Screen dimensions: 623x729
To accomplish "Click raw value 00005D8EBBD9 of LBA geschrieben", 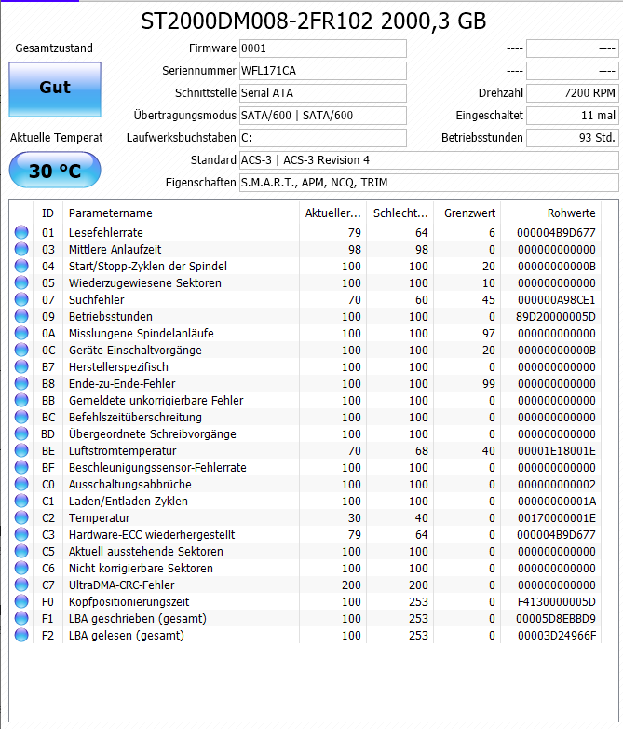I will [x=556, y=619].
